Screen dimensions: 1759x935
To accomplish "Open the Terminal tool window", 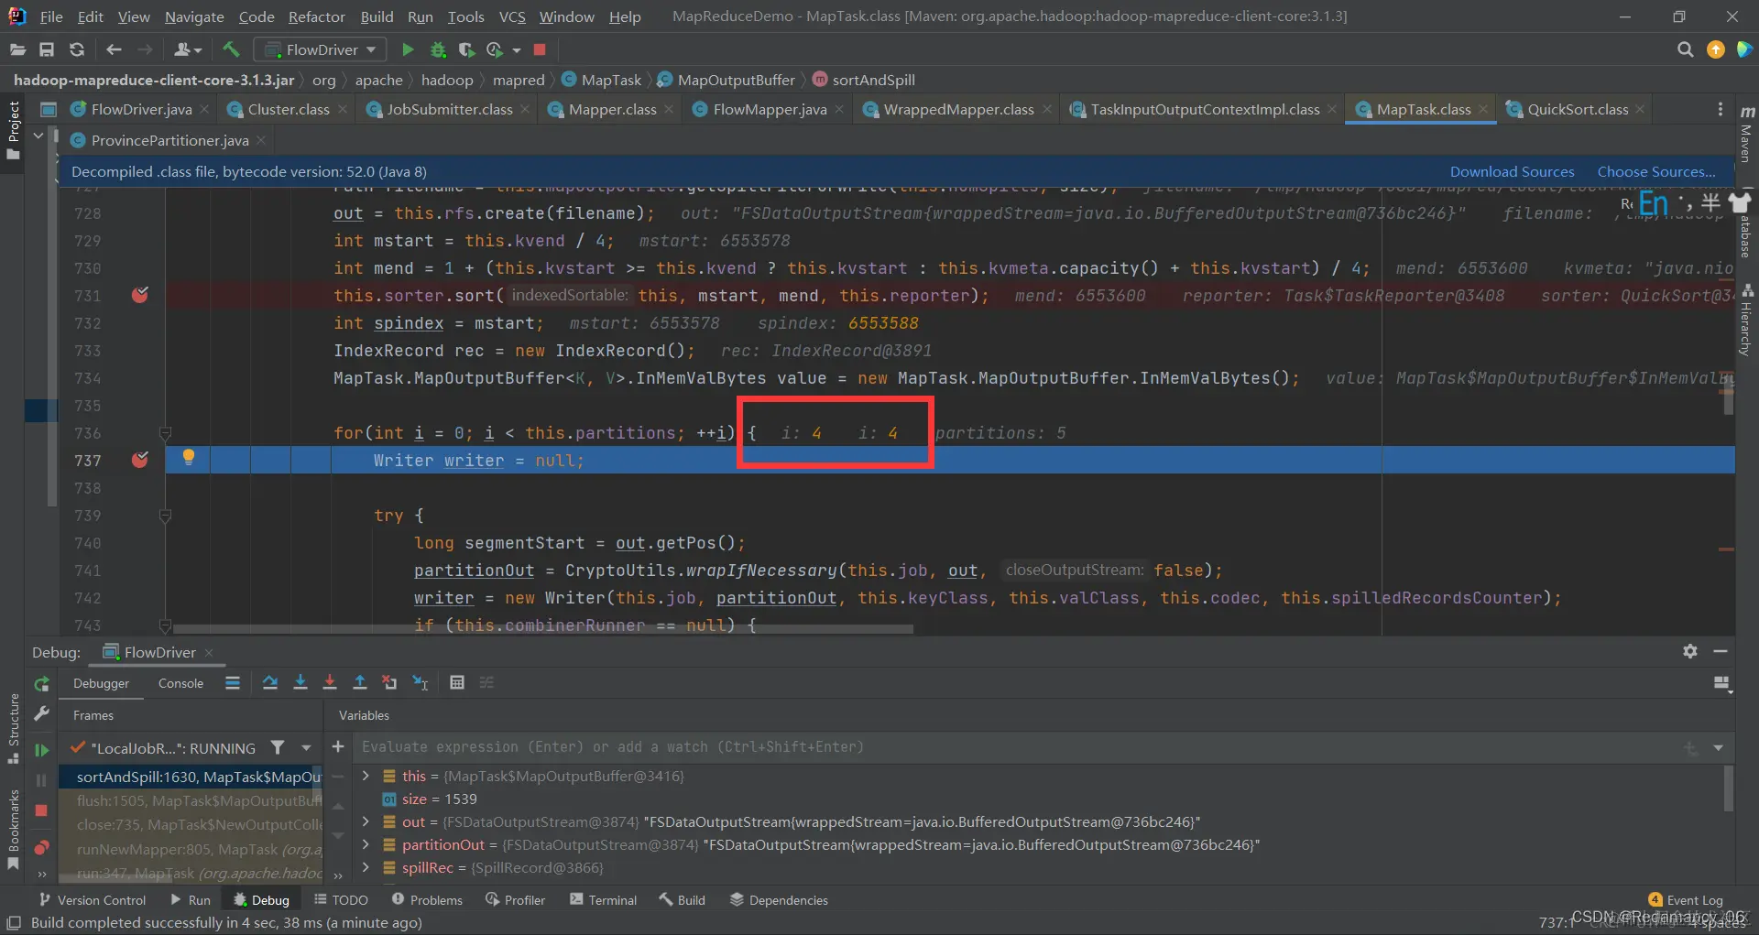I will tap(603, 900).
